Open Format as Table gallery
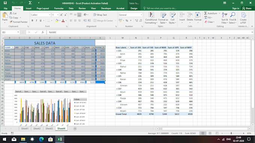This screenshot has height=143, width=255. [163, 18]
